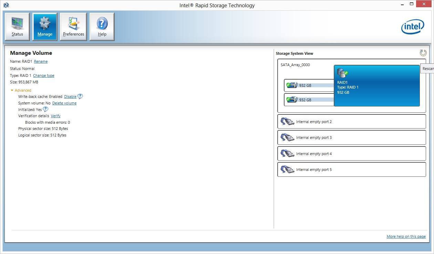
Task: Minimize the Intel Rapid Storage window
Action: pos(402,4)
